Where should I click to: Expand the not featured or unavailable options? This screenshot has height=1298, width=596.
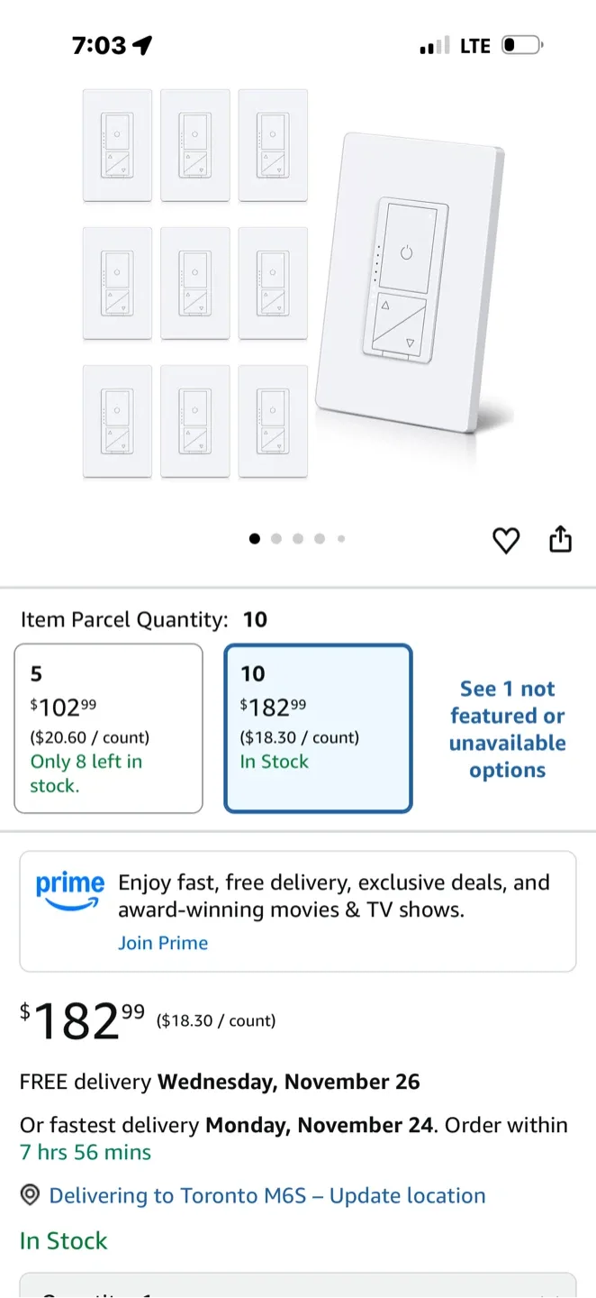point(507,728)
